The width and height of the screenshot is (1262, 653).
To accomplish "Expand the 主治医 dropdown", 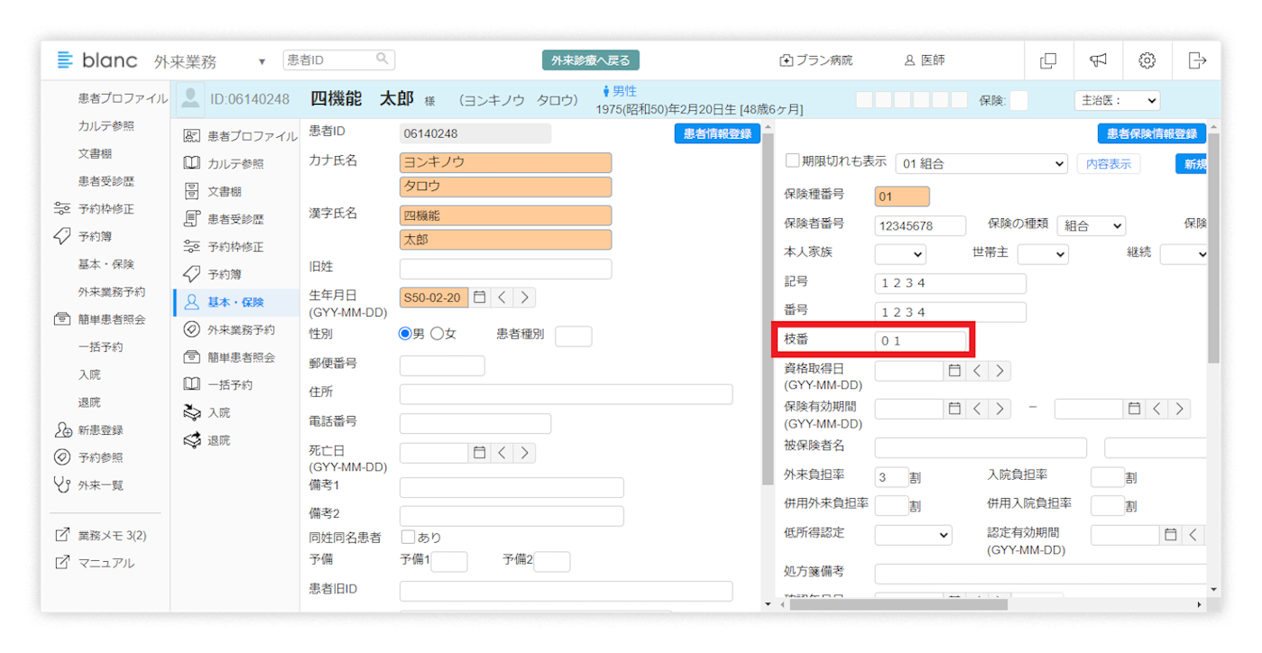I will 1117,101.
